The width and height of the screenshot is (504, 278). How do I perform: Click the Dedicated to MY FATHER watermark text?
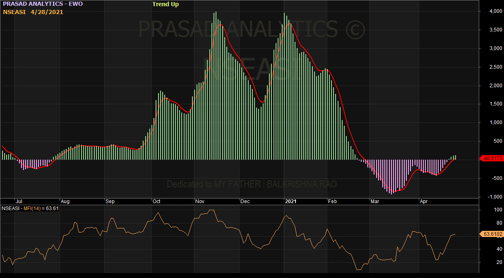252,184
